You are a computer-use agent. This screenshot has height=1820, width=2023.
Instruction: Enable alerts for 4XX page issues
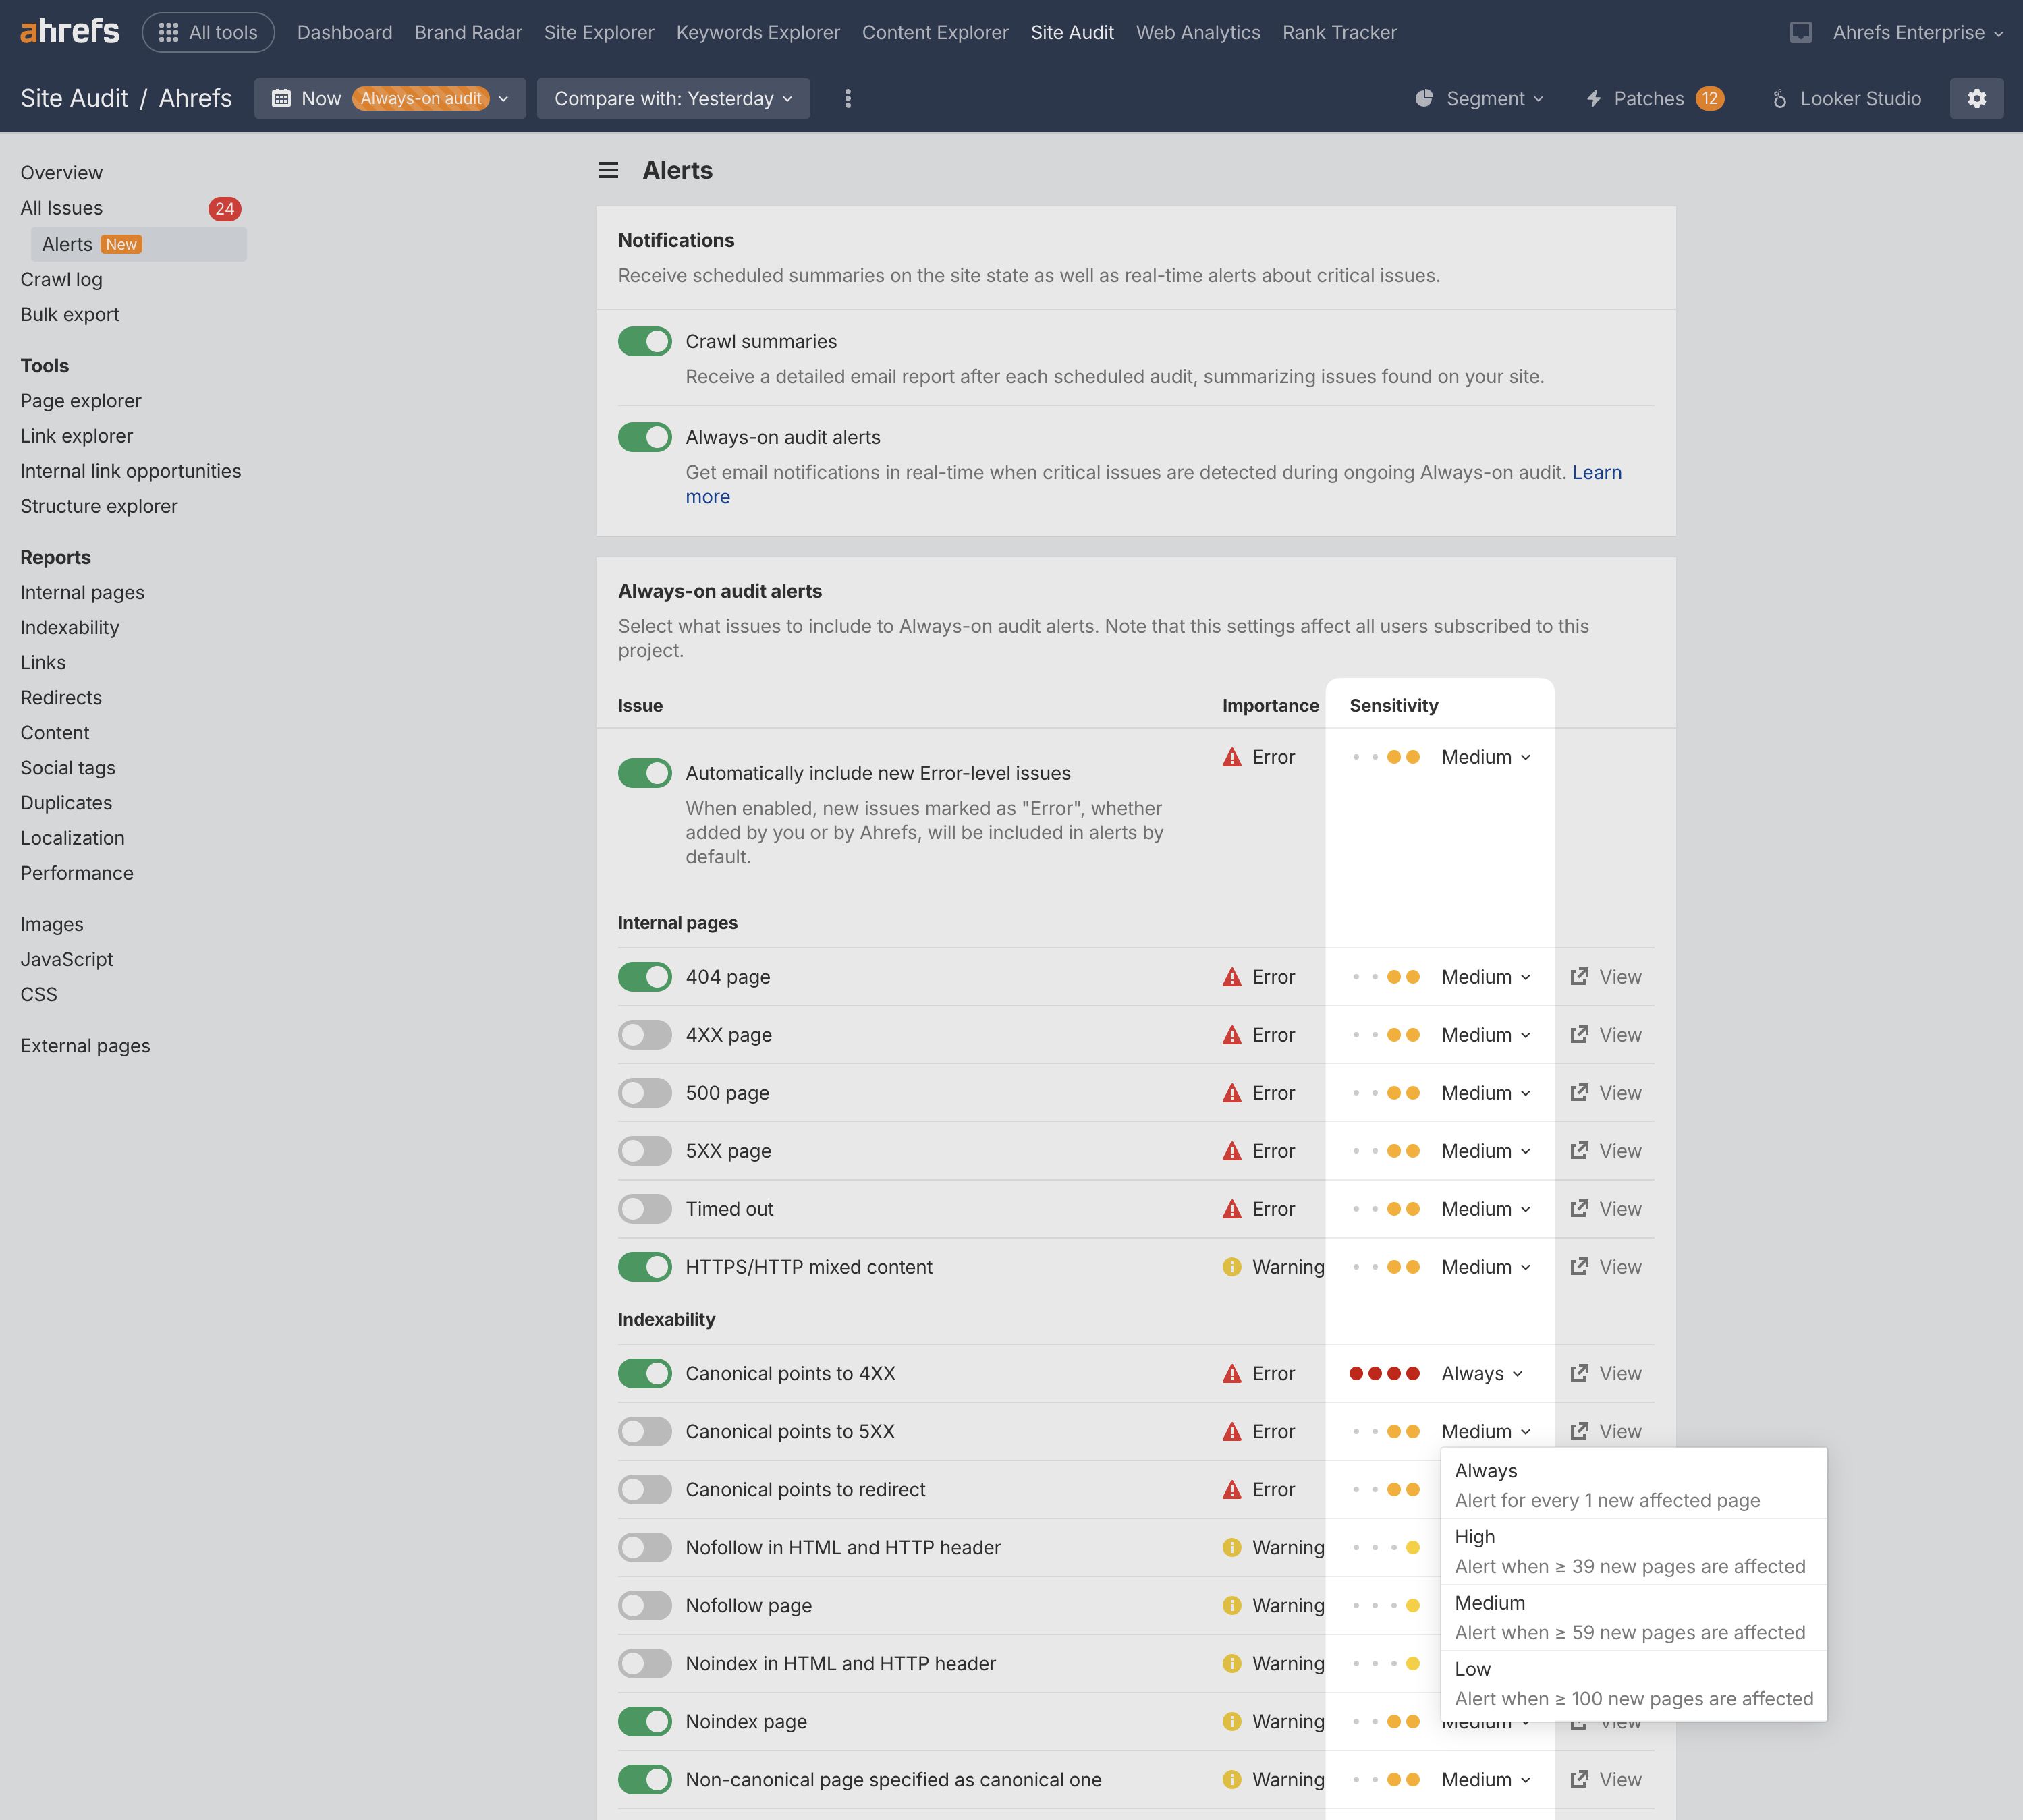(x=644, y=1034)
